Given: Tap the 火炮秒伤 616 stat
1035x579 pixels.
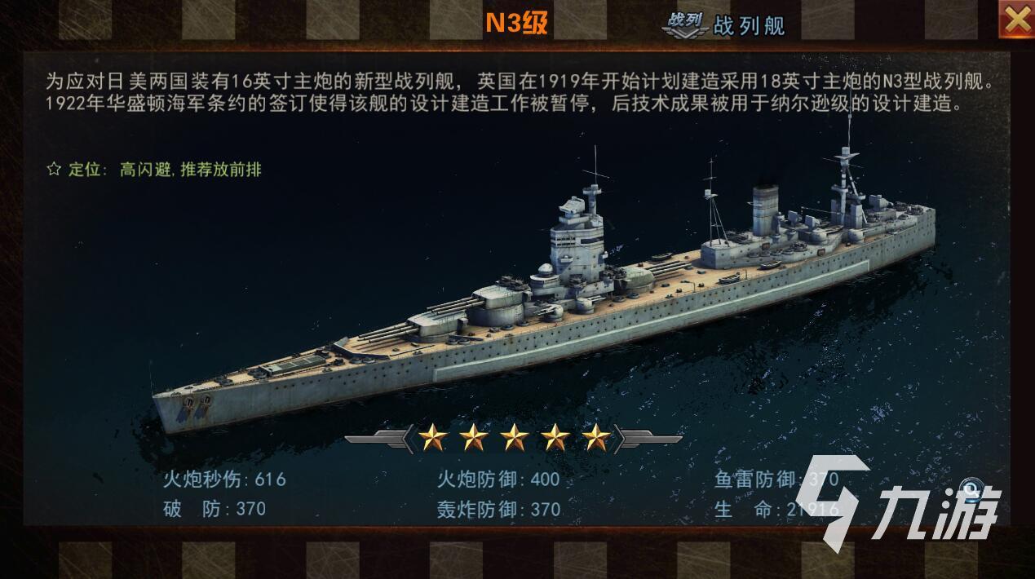Looking at the screenshot, I should coord(224,479).
